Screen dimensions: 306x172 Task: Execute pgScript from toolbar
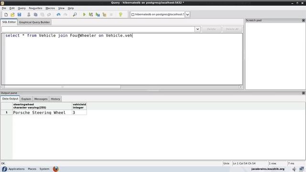click(x=91, y=15)
